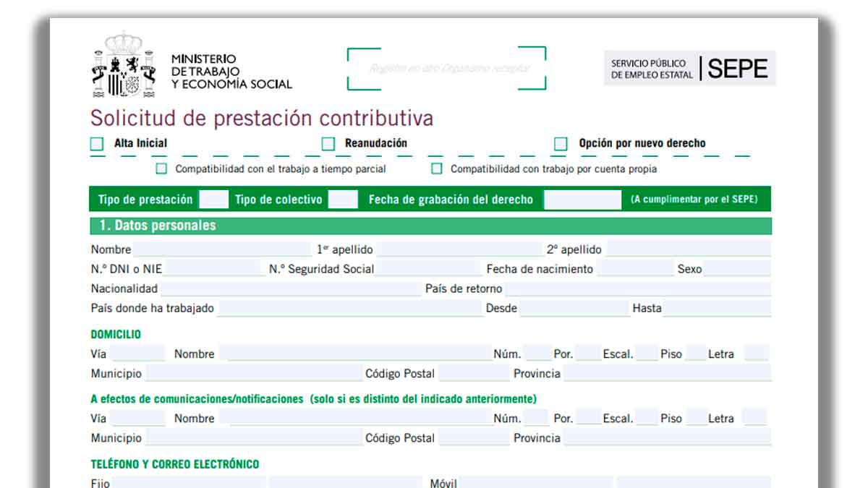Click the Tipo de colectivo field

click(x=343, y=200)
